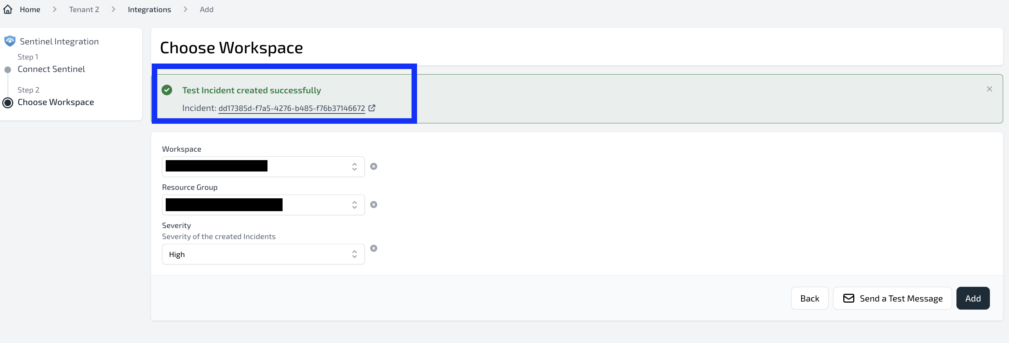The image size is (1009, 343).
Task: Dismiss the success alert banner
Action: tap(989, 89)
